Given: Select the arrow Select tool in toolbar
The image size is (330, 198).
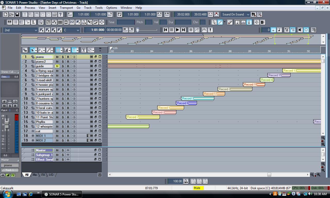Looking at the screenshot, I should point(214,22).
